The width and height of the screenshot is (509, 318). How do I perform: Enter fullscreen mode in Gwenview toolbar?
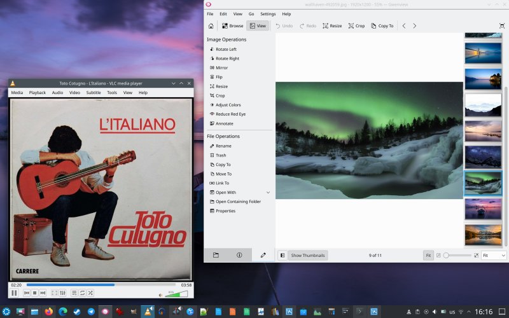coord(502,26)
